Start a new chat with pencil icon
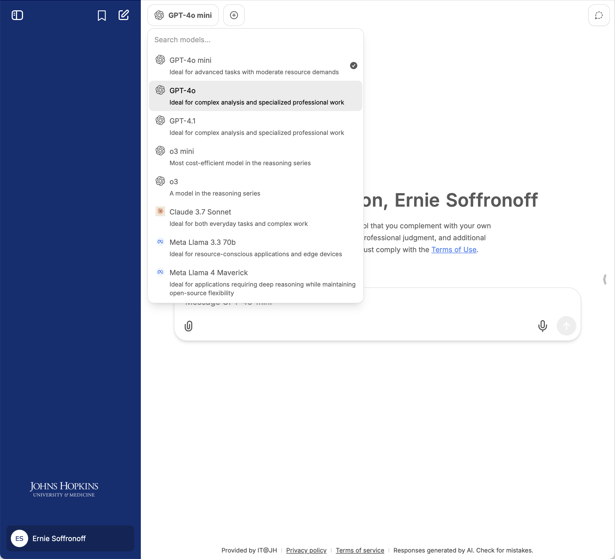 [123, 15]
